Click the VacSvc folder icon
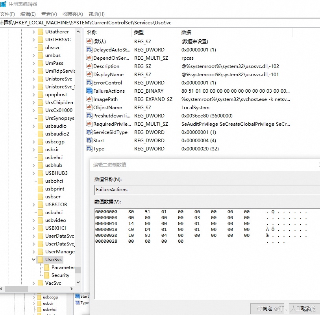Screen dimensions: 320x315 click(x=41, y=283)
